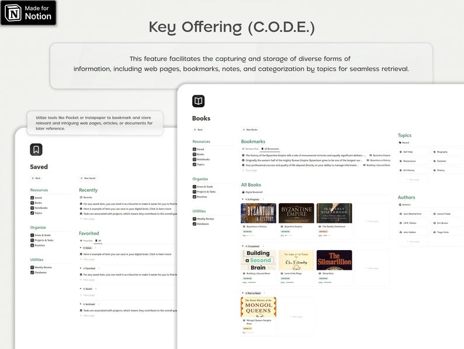Click the Areas & Goals icon in Books page
This screenshot has height=349, width=464.
click(x=195, y=187)
